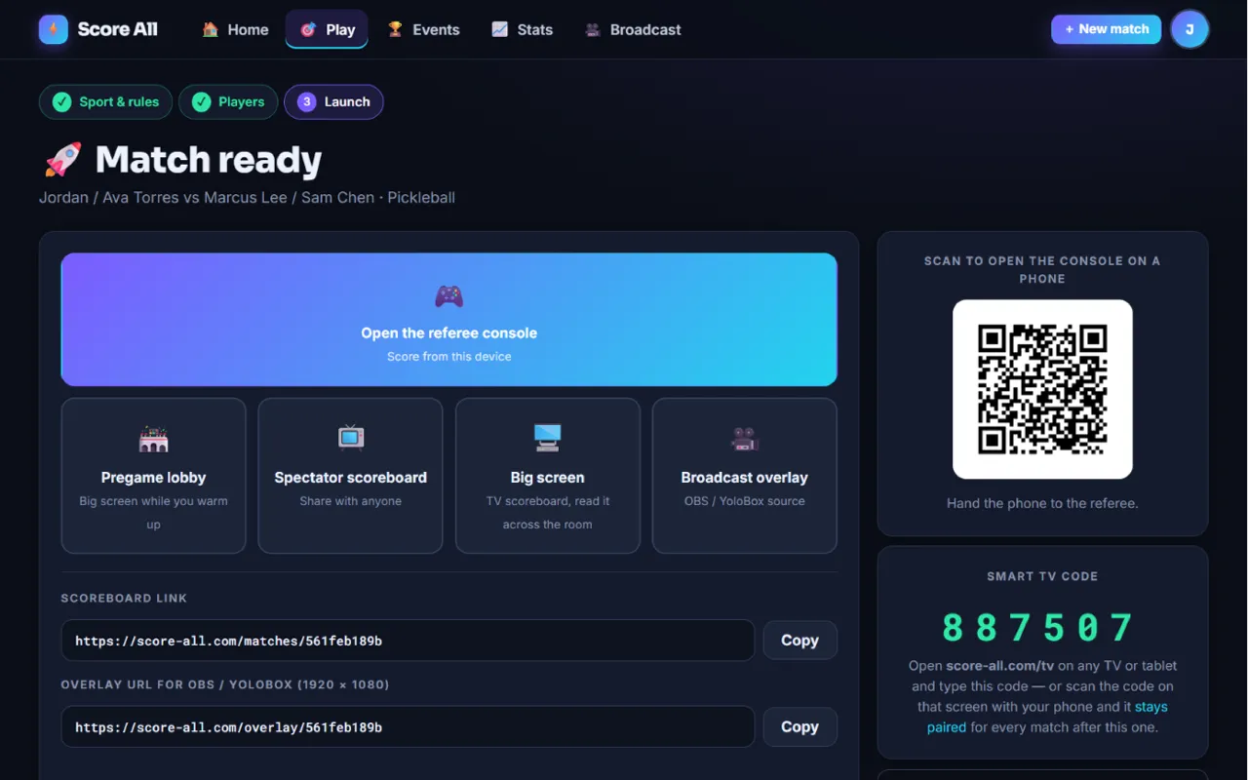1248x780 pixels.
Task: Click the console QR code
Action: point(1042,389)
